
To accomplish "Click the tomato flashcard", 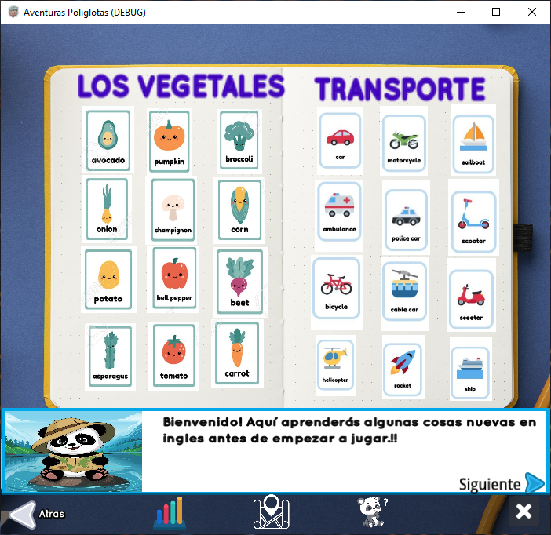I will coord(173,356).
